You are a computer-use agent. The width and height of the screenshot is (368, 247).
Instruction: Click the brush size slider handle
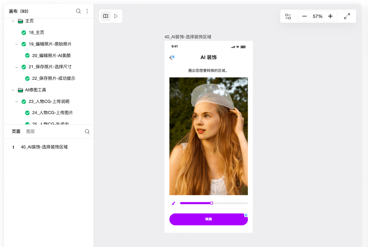[211, 203]
